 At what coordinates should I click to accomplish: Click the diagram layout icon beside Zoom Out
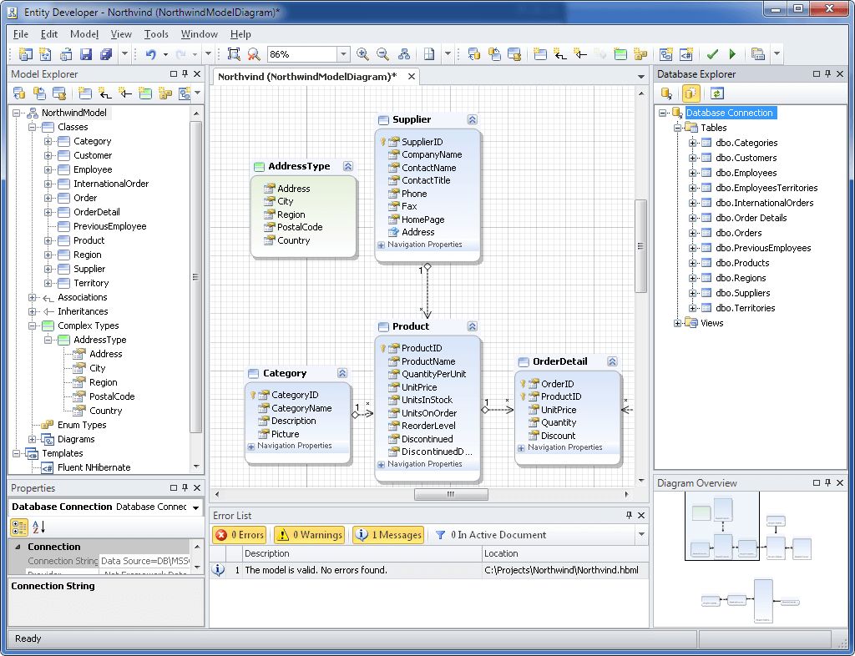coord(404,54)
